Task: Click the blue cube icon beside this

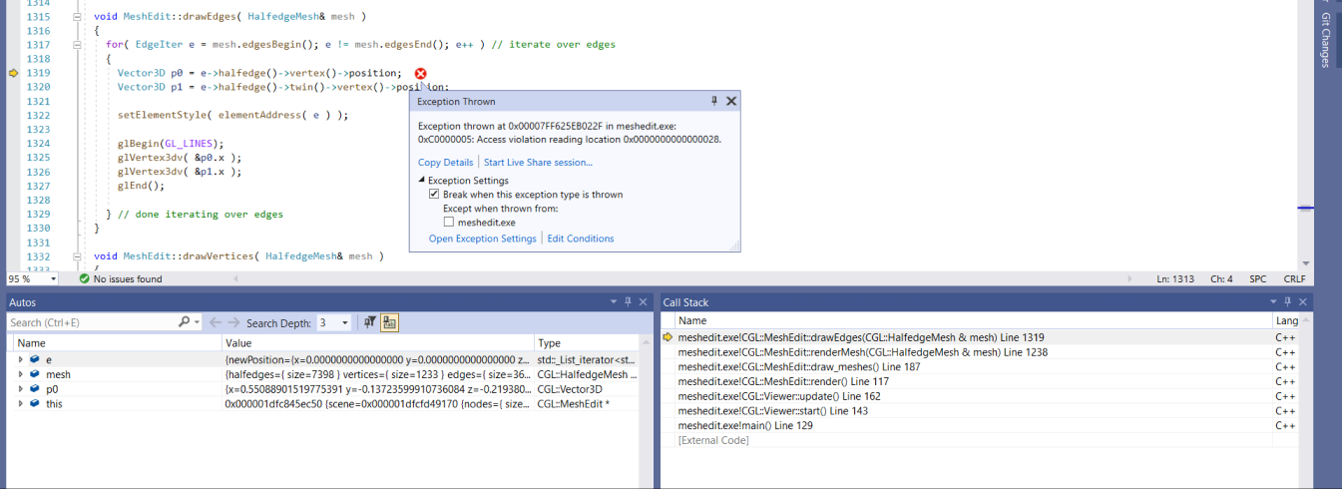Action: click(x=35, y=403)
